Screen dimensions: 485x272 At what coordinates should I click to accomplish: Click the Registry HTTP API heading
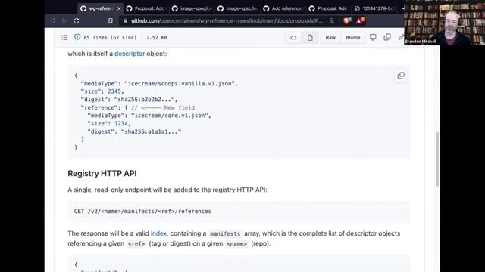(102, 173)
